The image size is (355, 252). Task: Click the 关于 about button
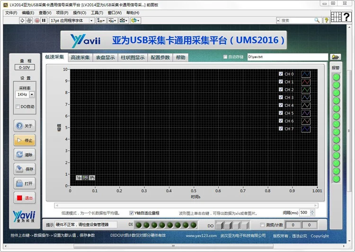click(x=25, y=126)
